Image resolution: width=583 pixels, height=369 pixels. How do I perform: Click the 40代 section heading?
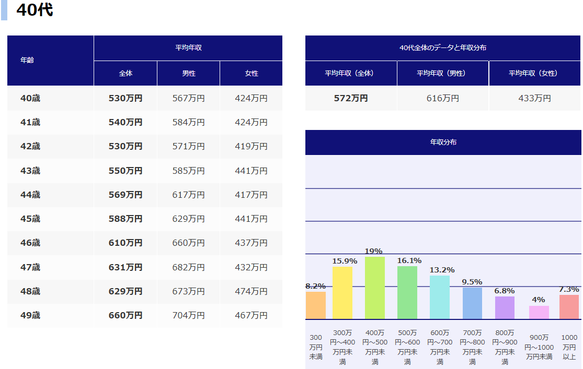coord(35,10)
